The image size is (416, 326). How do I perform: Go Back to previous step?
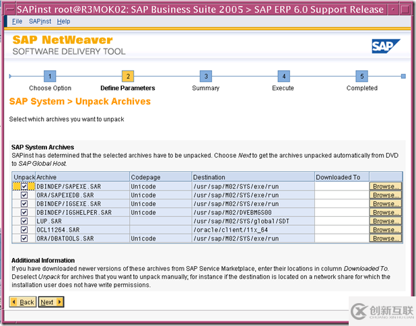coord(23,302)
